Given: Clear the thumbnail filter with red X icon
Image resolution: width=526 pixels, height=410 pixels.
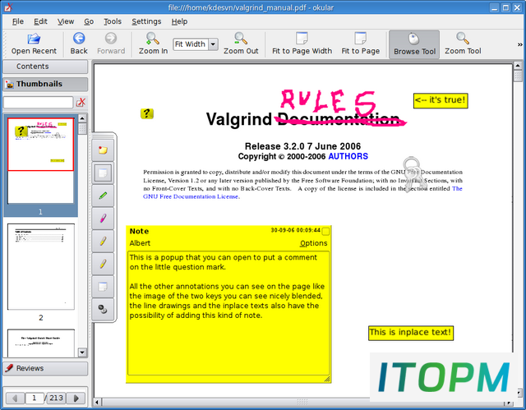Looking at the screenshot, I should pyautogui.click(x=81, y=102).
